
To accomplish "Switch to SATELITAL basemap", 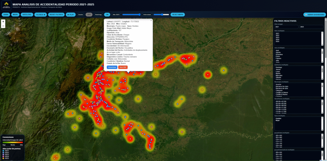I will (27, 15).
